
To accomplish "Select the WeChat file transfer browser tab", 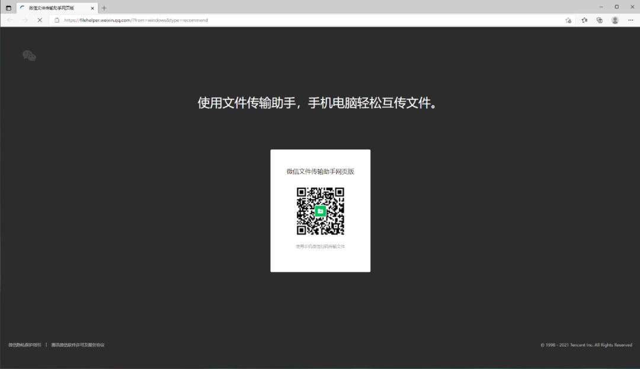I will point(57,8).
